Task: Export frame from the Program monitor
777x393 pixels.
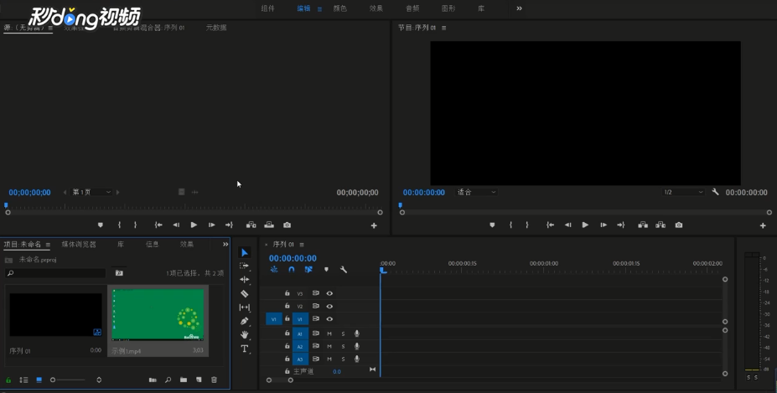Action: [679, 225]
